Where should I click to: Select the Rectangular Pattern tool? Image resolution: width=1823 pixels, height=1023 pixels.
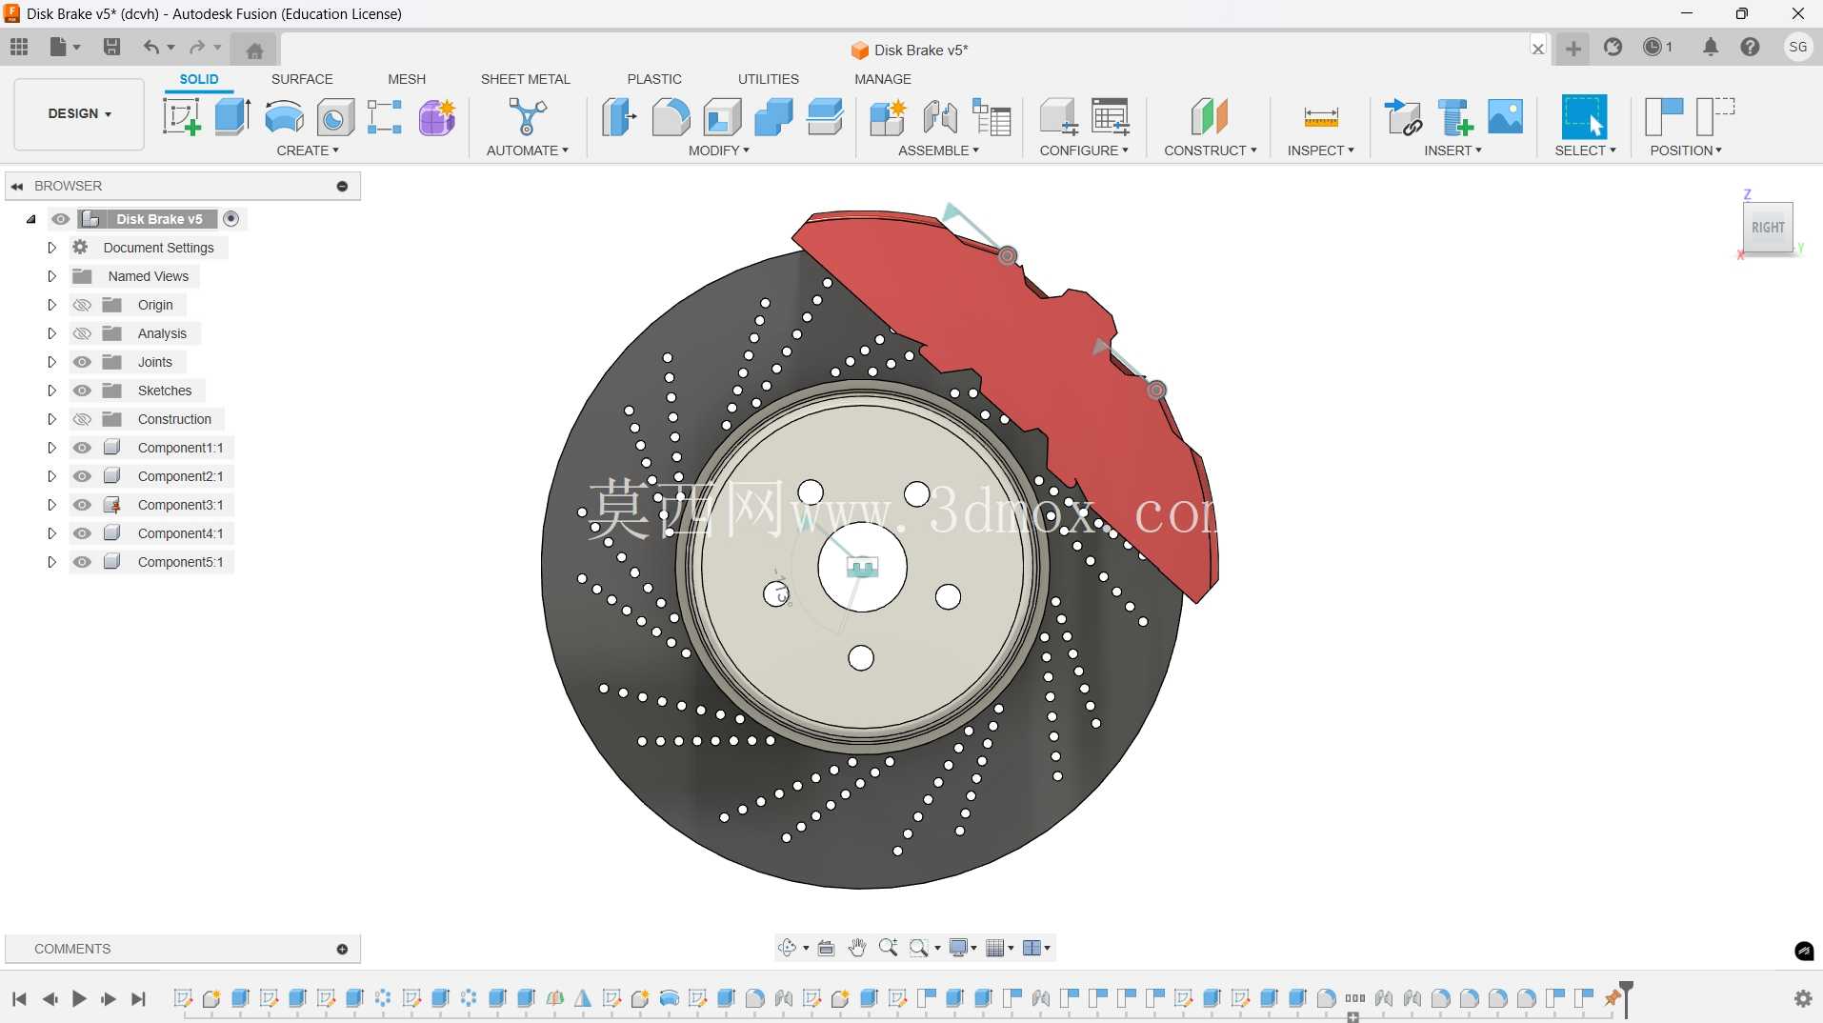coord(385,117)
